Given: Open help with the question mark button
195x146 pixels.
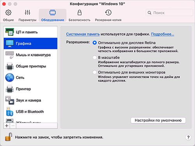Looking at the screenshot, I should (x=188, y=137).
